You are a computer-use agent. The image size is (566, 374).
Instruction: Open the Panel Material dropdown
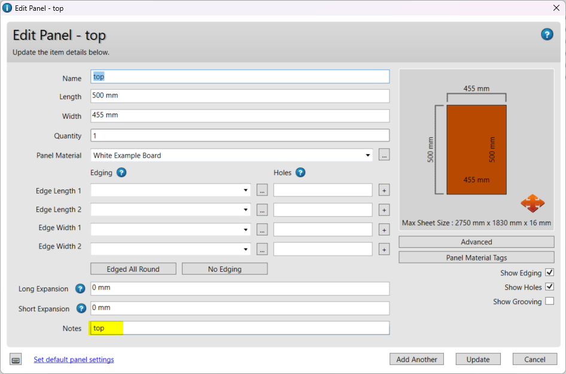point(367,155)
